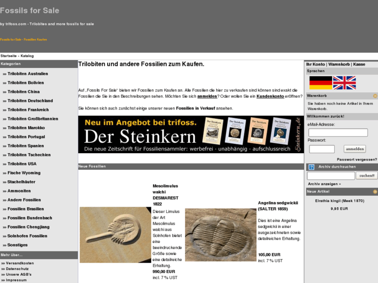Click the orange Fossilien Kaufen header link
The height and width of the screenshot is (283, 378).
[23, 39]
